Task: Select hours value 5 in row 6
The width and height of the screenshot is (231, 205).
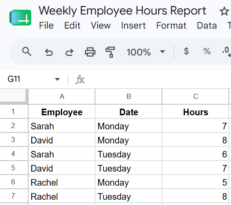Action: pos(195,182)
